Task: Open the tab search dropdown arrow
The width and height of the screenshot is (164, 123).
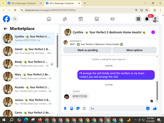Action: (x=3, y=3)
